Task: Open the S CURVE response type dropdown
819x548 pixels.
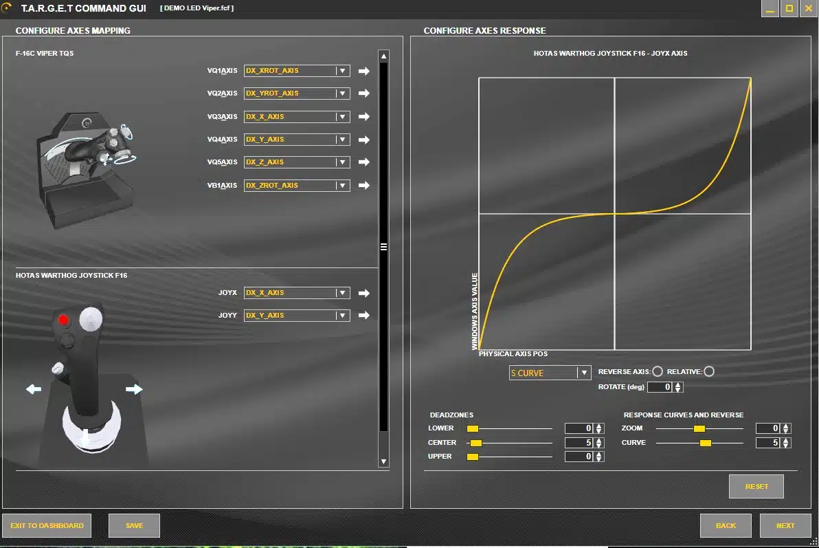Action: click(550, 373)
